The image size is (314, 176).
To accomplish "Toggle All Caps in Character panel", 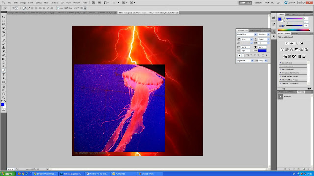I will coord(247,55).
